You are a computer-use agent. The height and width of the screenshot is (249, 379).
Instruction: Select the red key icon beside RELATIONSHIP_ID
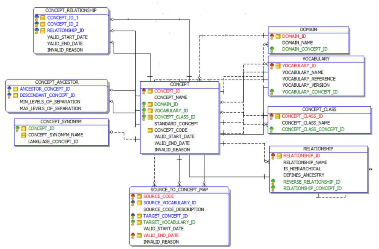point(272,155)
